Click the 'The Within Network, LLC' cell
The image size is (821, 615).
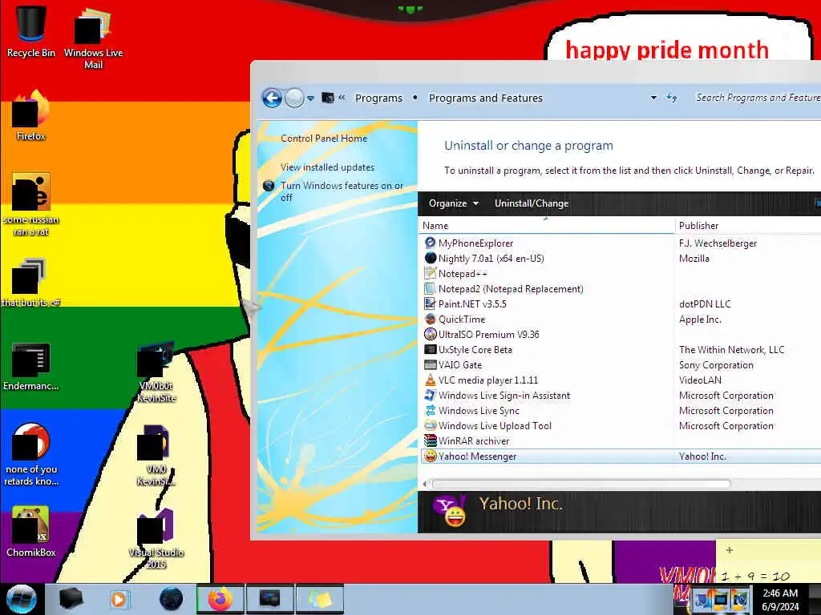point(731,349)
